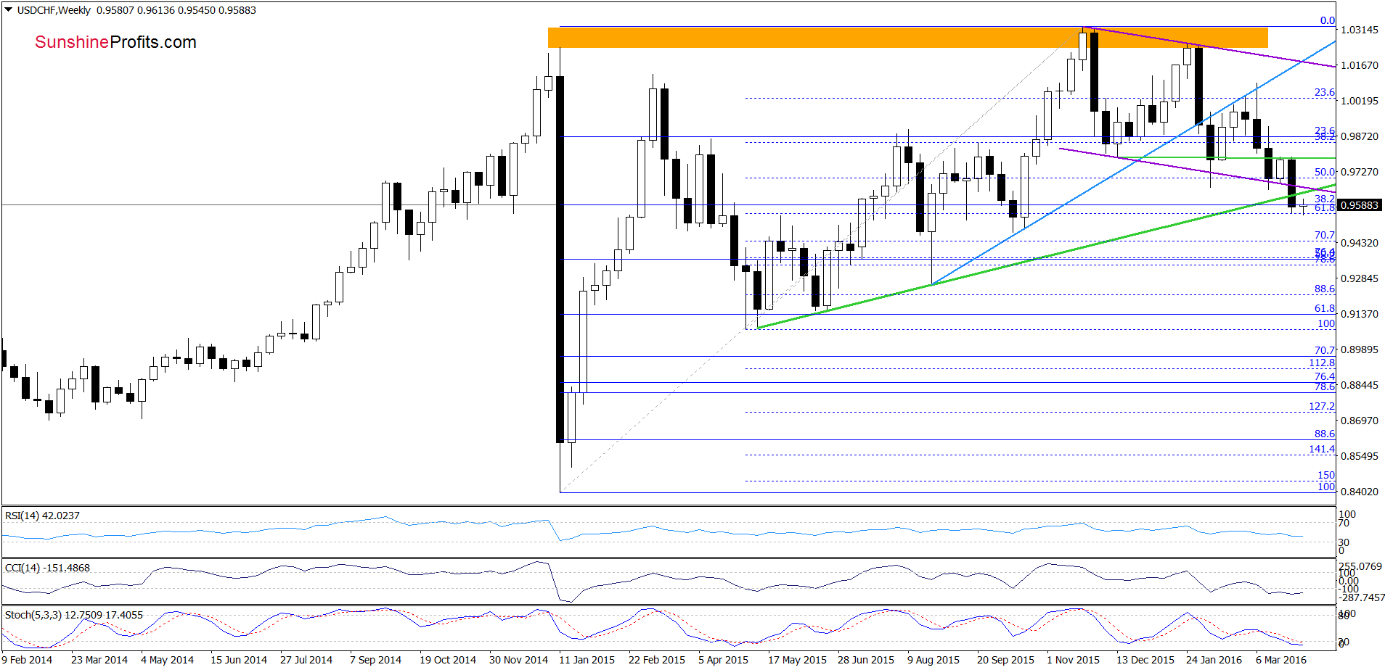This screenshot has height=670, width=1385.
Task: Click the 20 Sep 2015 date label
Action: [1005, 660]
